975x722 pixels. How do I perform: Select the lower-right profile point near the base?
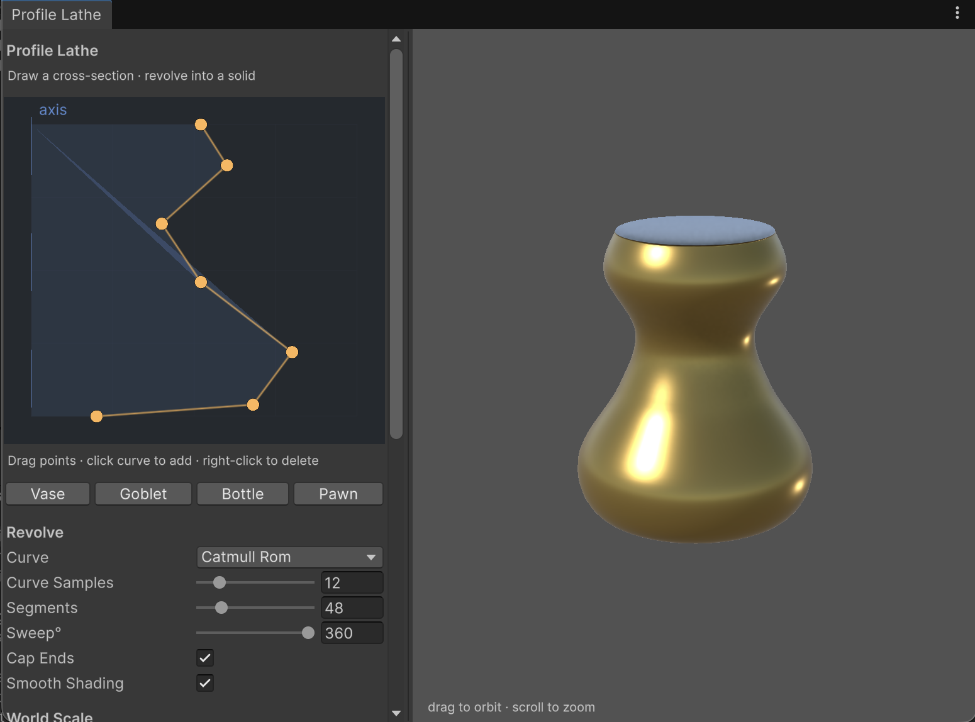pyautogui.click(x=253, y=405)
